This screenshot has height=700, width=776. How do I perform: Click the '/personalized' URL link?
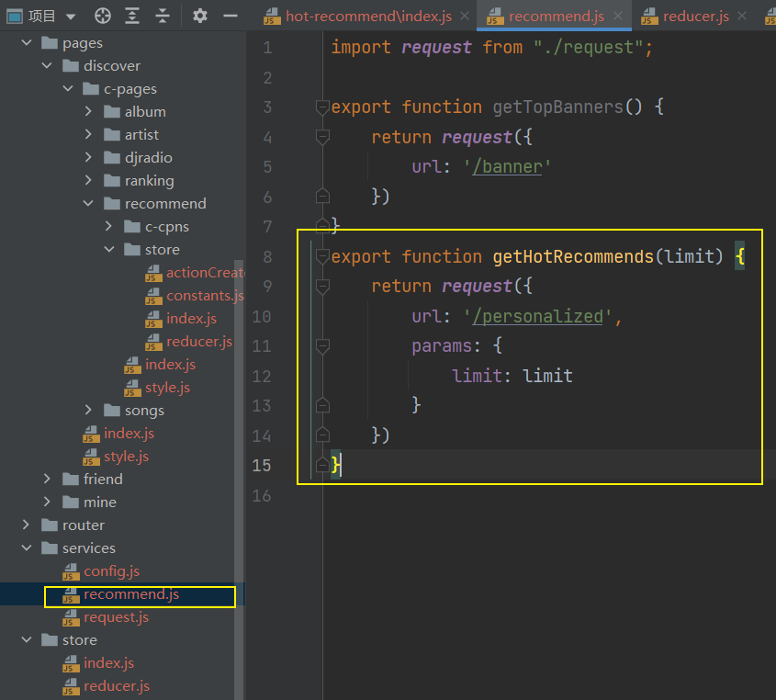coord(537,316)
